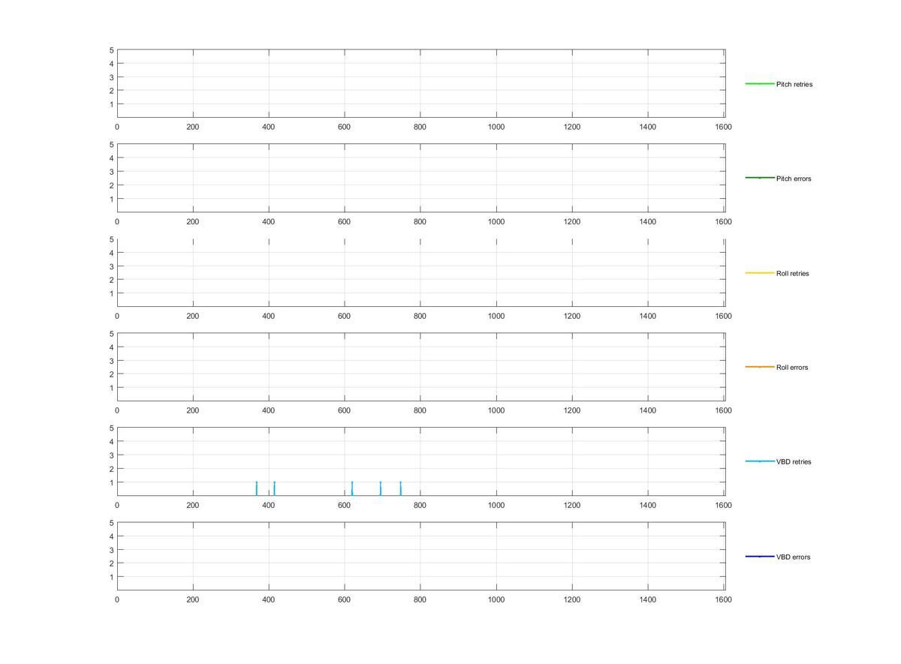Screen dimensions: 901x664
Task: Click the orange Roll errors legend line
Action: coord(759,367)
